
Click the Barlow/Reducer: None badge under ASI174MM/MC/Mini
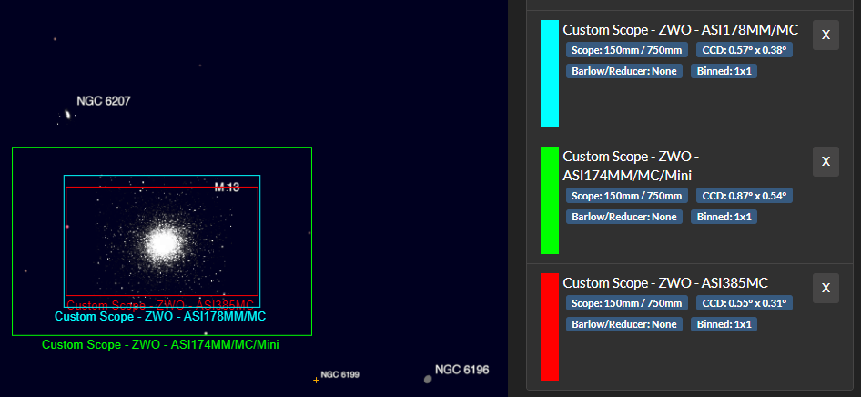tap(624, 216)
